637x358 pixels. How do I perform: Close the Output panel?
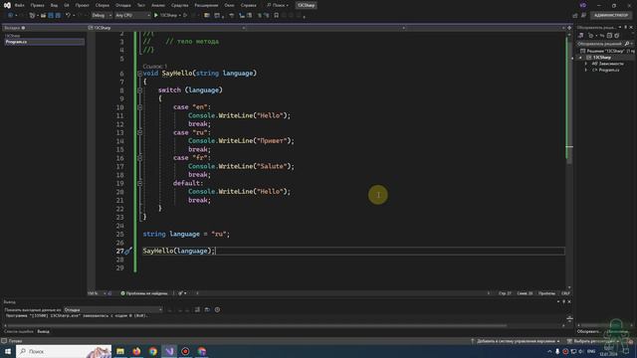569,301
